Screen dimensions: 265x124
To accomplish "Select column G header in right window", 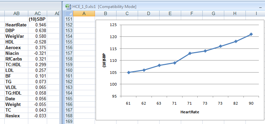I will (213, 13).
